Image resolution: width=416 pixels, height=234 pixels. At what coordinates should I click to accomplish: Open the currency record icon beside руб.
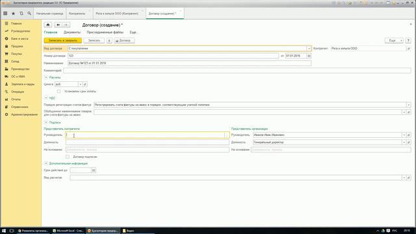85,84
